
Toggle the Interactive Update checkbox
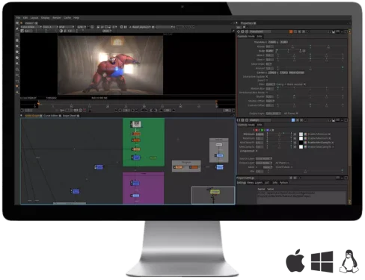tap(266, 77)
